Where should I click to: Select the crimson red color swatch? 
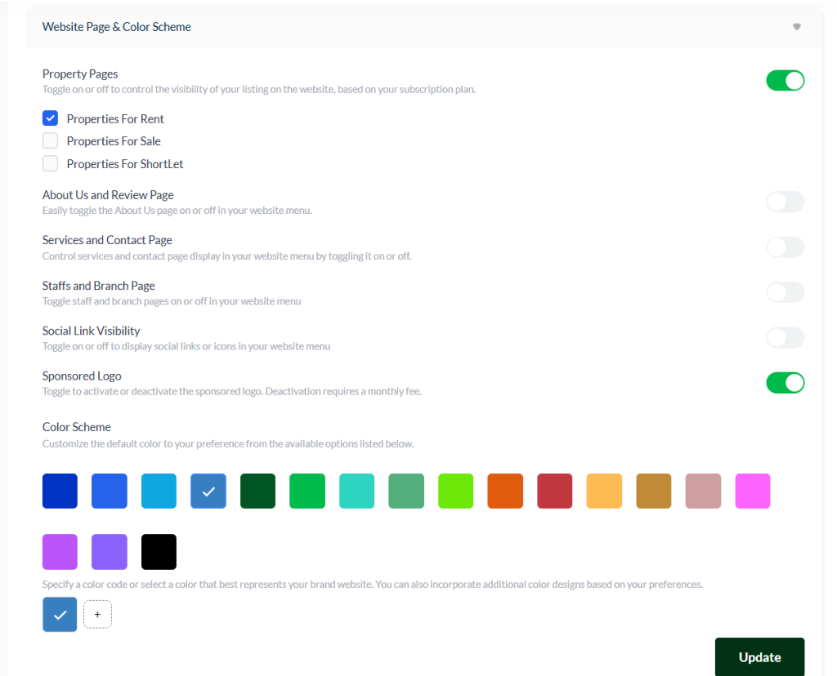(554, 491)
